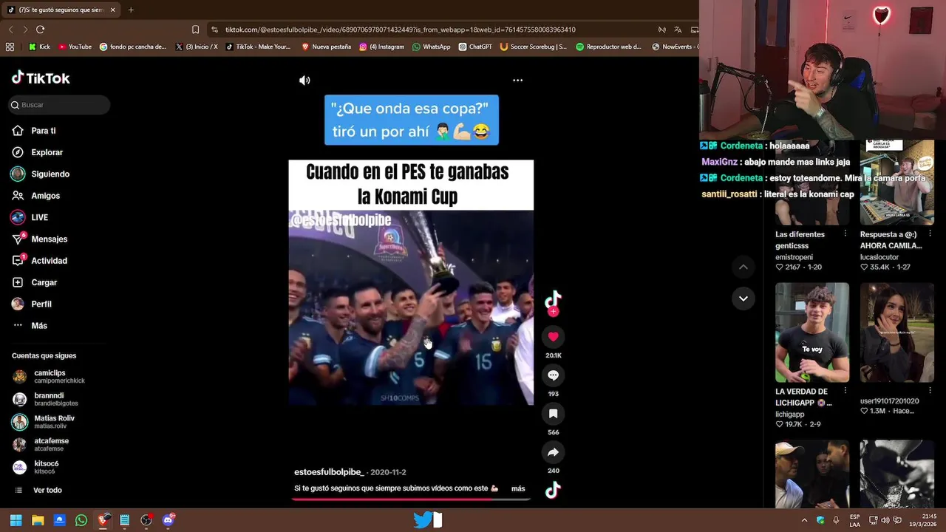Open the three-dot video options menu
Image resolution: width=946 pixels, height=532 pixels.
click(517, 81)
